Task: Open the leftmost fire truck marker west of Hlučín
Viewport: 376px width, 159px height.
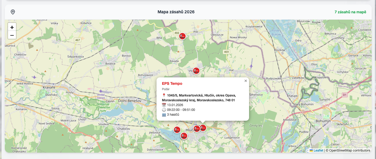Action: [x=177, y=130]
